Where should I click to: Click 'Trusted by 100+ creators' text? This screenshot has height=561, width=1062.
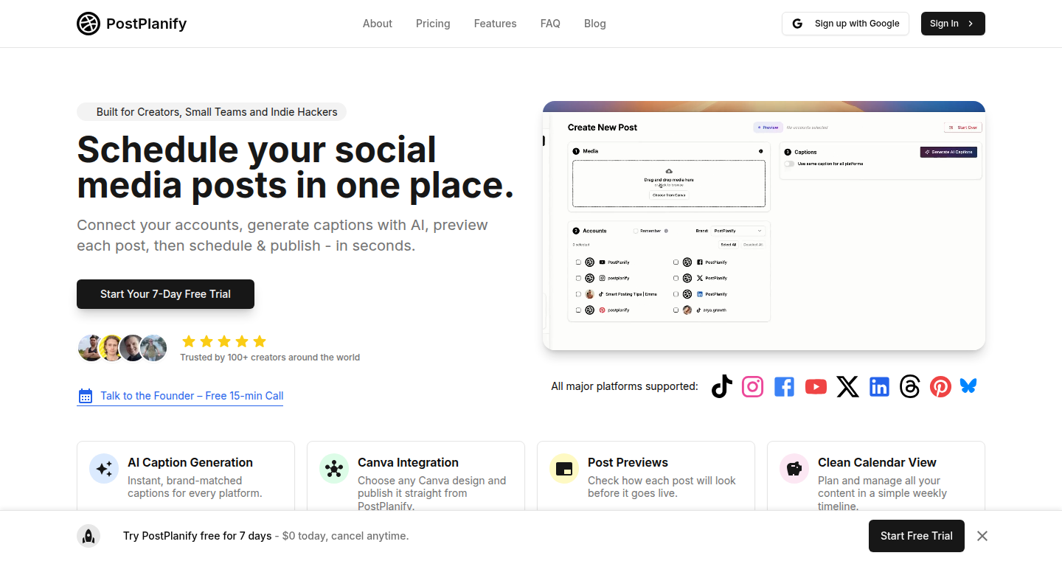click(x=270, y=358)
